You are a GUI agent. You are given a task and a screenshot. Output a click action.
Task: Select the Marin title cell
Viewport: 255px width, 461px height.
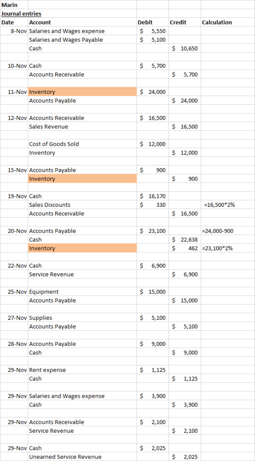coord(14,5)
